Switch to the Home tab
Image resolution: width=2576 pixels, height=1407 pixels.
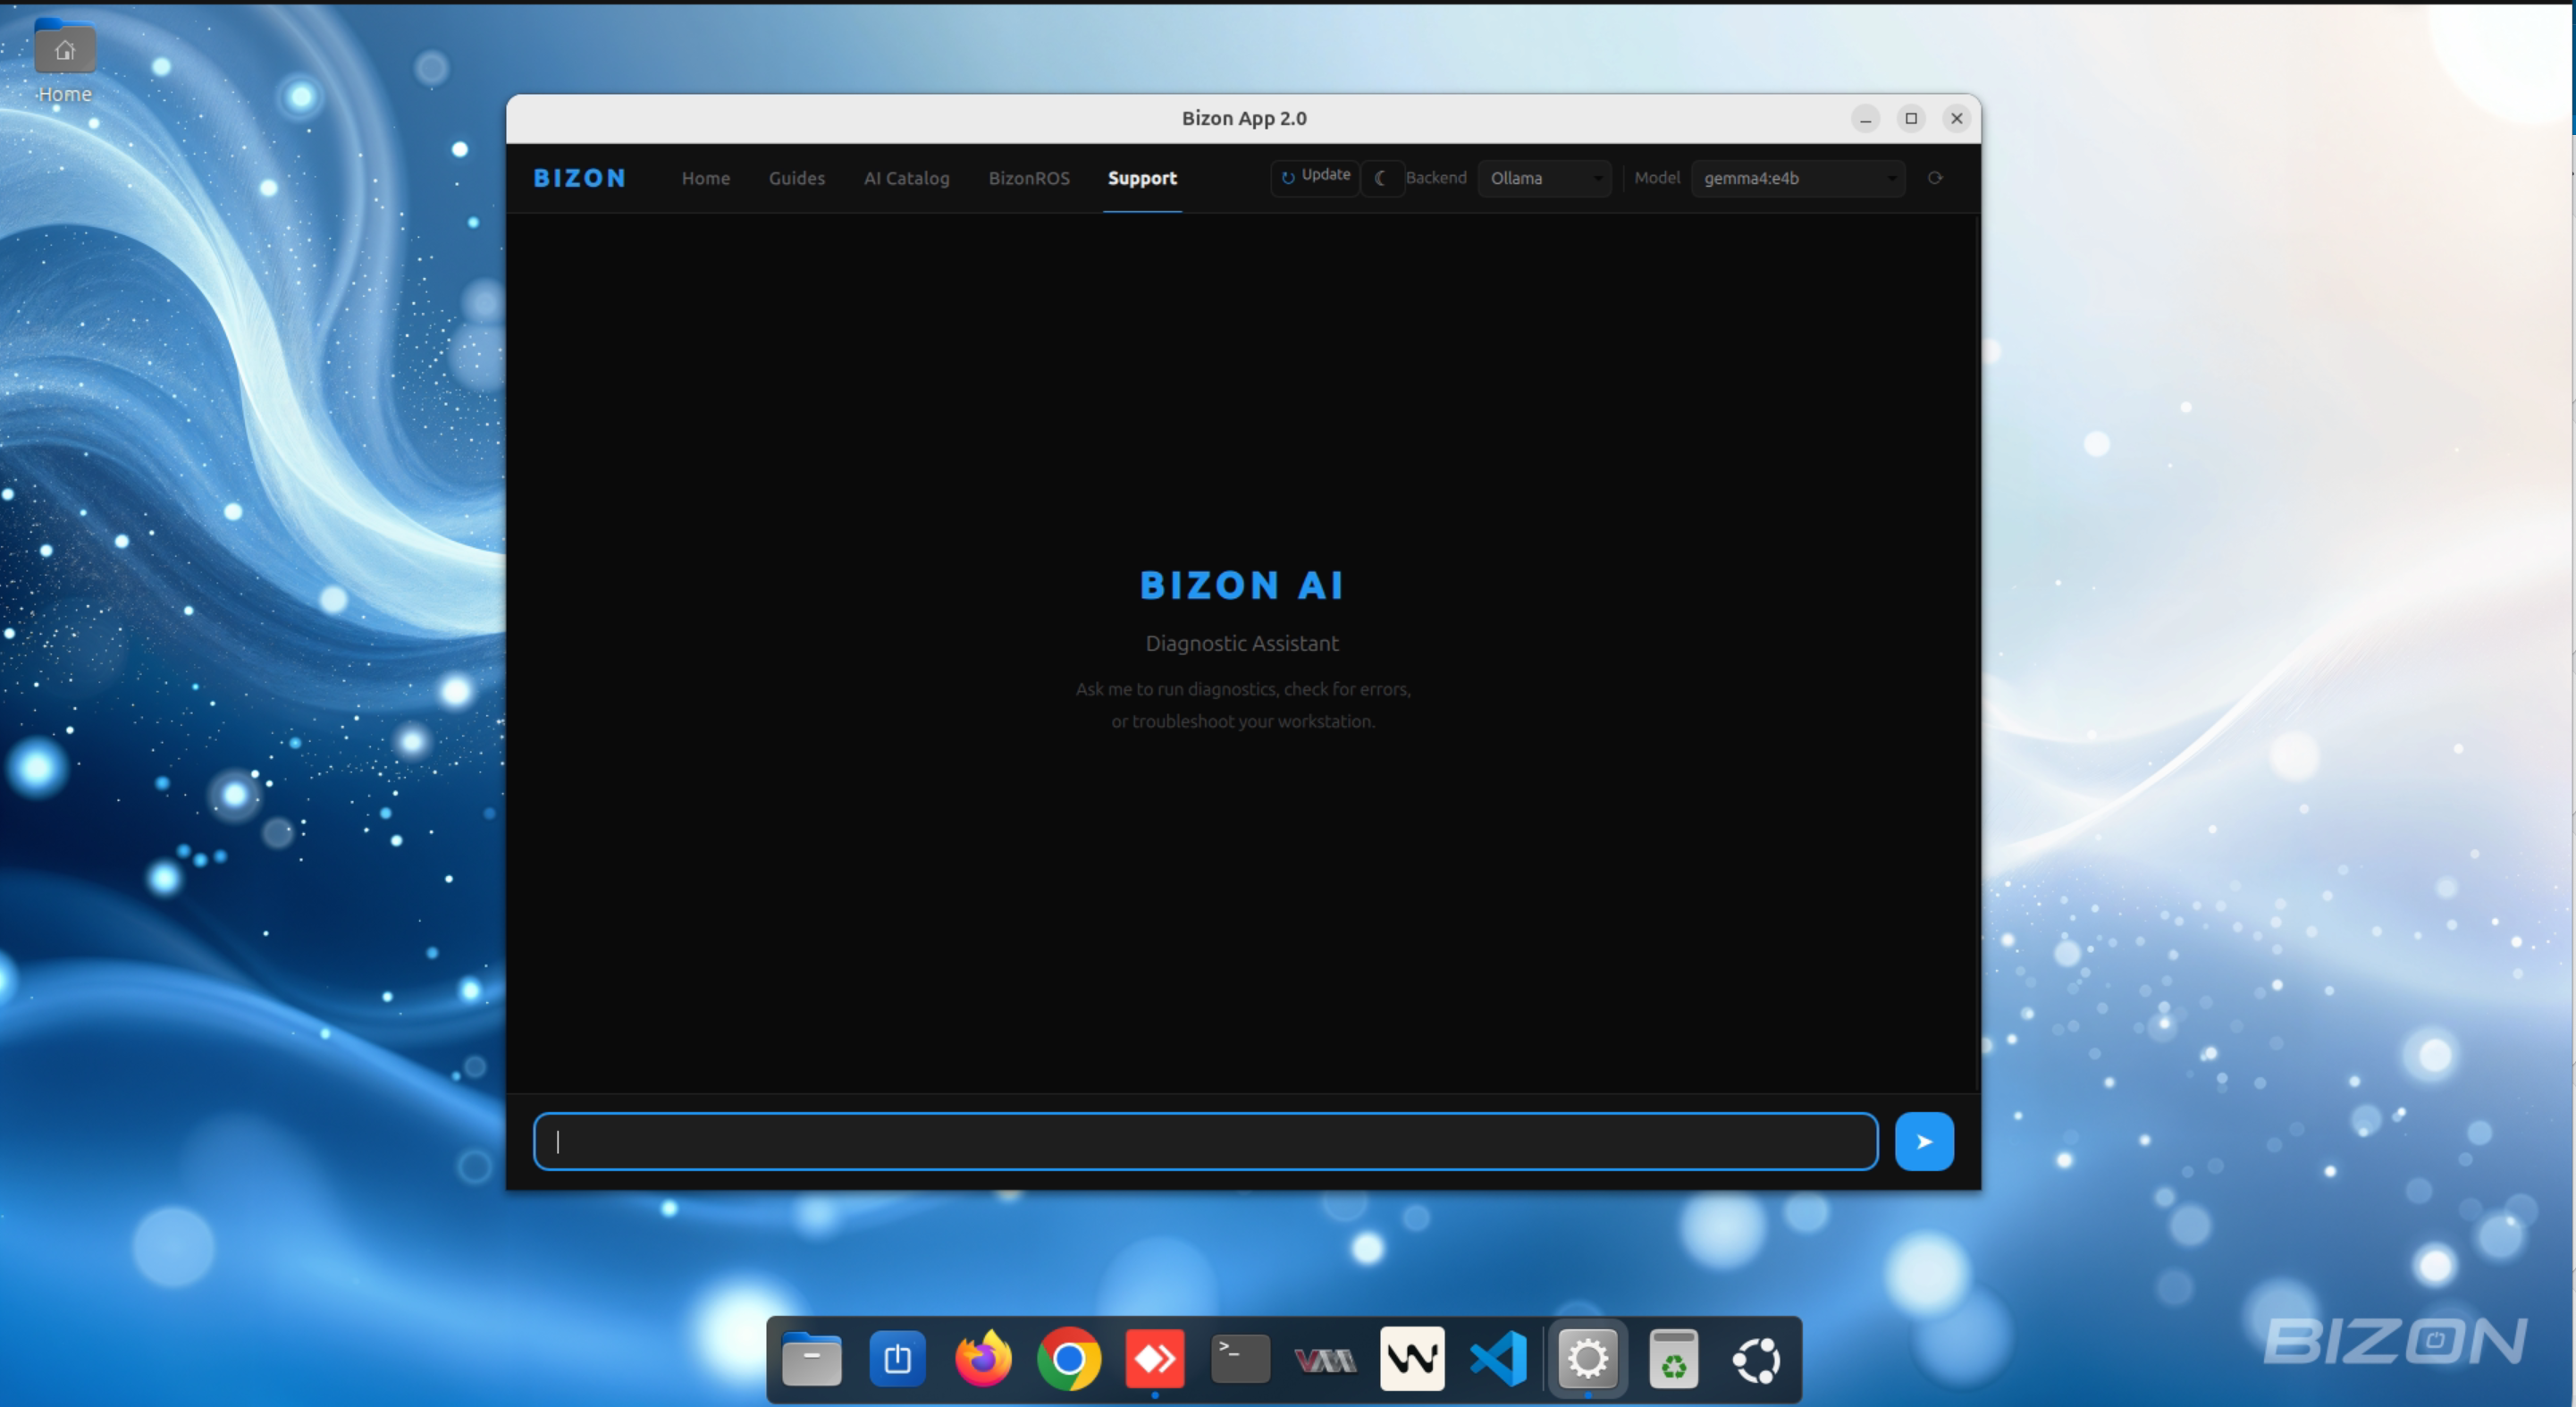point(705,178)
